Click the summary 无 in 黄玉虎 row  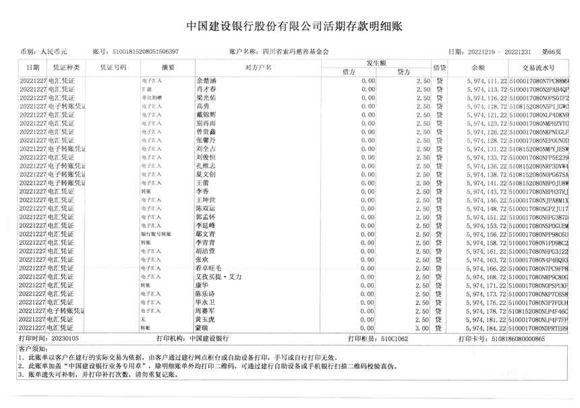pos(143,320)
